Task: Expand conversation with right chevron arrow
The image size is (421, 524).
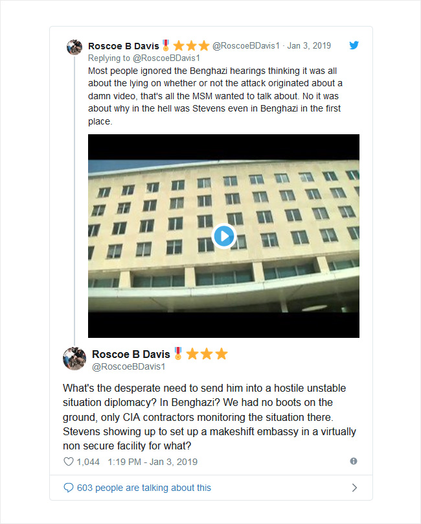Action: click(354, 488)
